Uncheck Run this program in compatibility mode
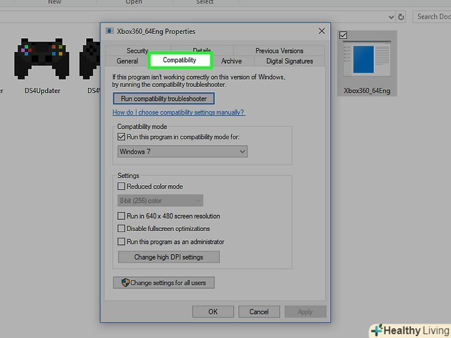This screenshot has height=338, width=451. [121, 137]
